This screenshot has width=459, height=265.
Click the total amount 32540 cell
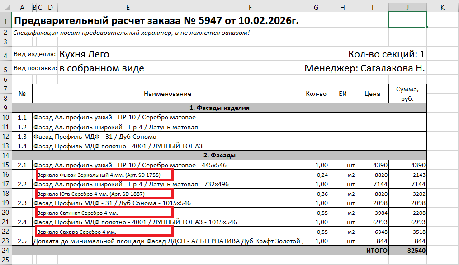[407, 250]
